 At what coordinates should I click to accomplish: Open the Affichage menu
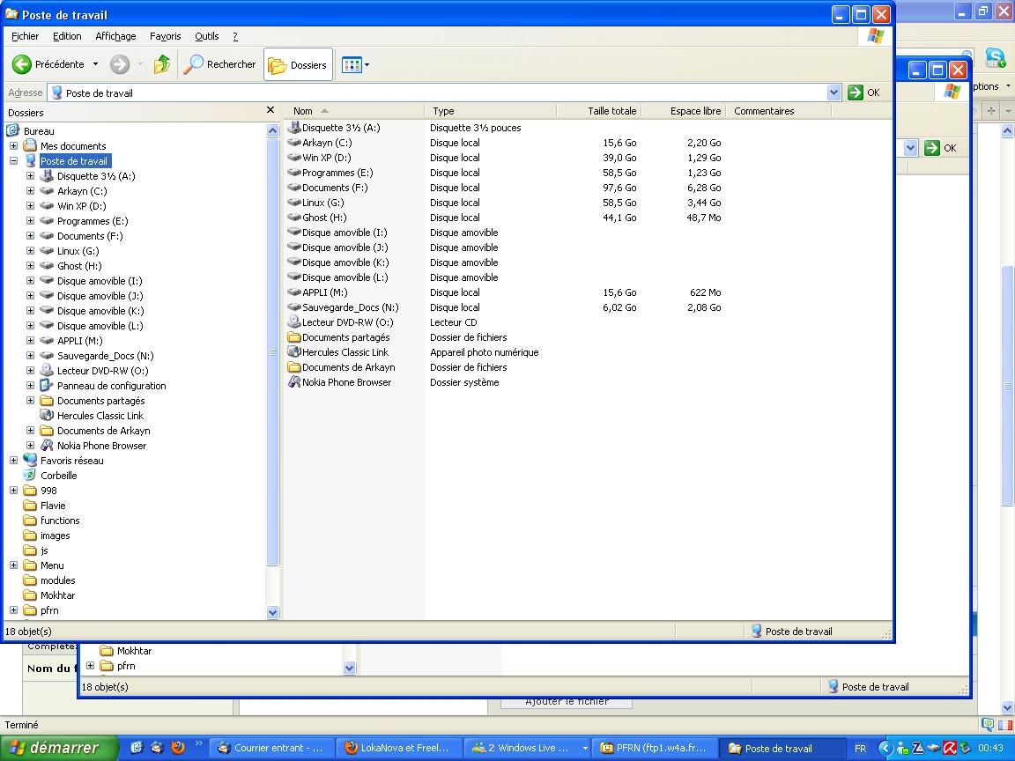(x=115, y=36)
